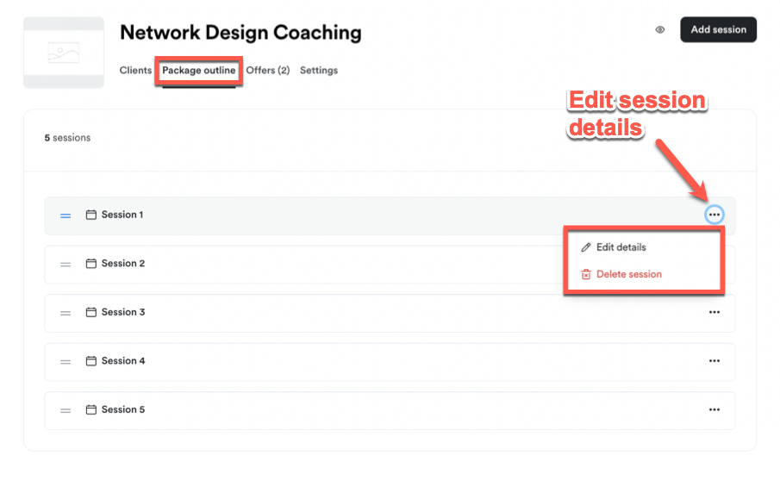780x493 pixels.
Task: Click the Session 4 drag handle icon
Action: pyautogui.click(x=66, y=362)
